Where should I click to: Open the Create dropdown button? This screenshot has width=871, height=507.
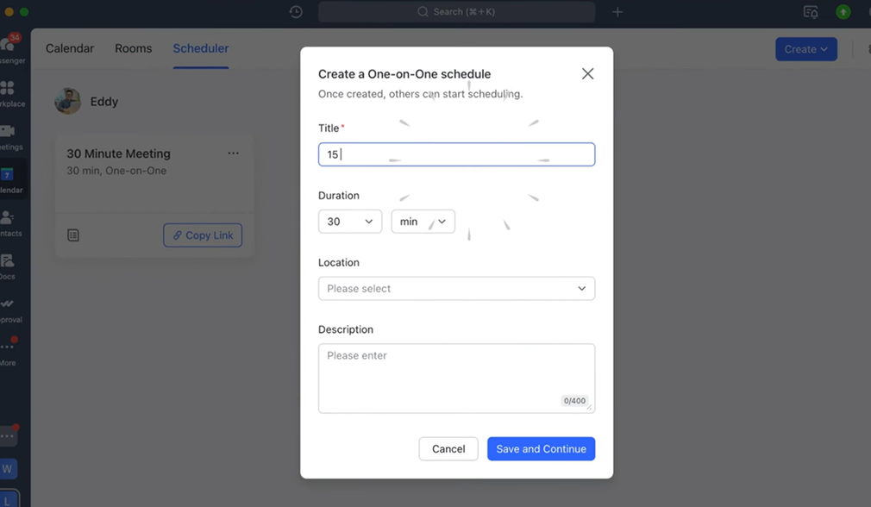coord(805,49)
